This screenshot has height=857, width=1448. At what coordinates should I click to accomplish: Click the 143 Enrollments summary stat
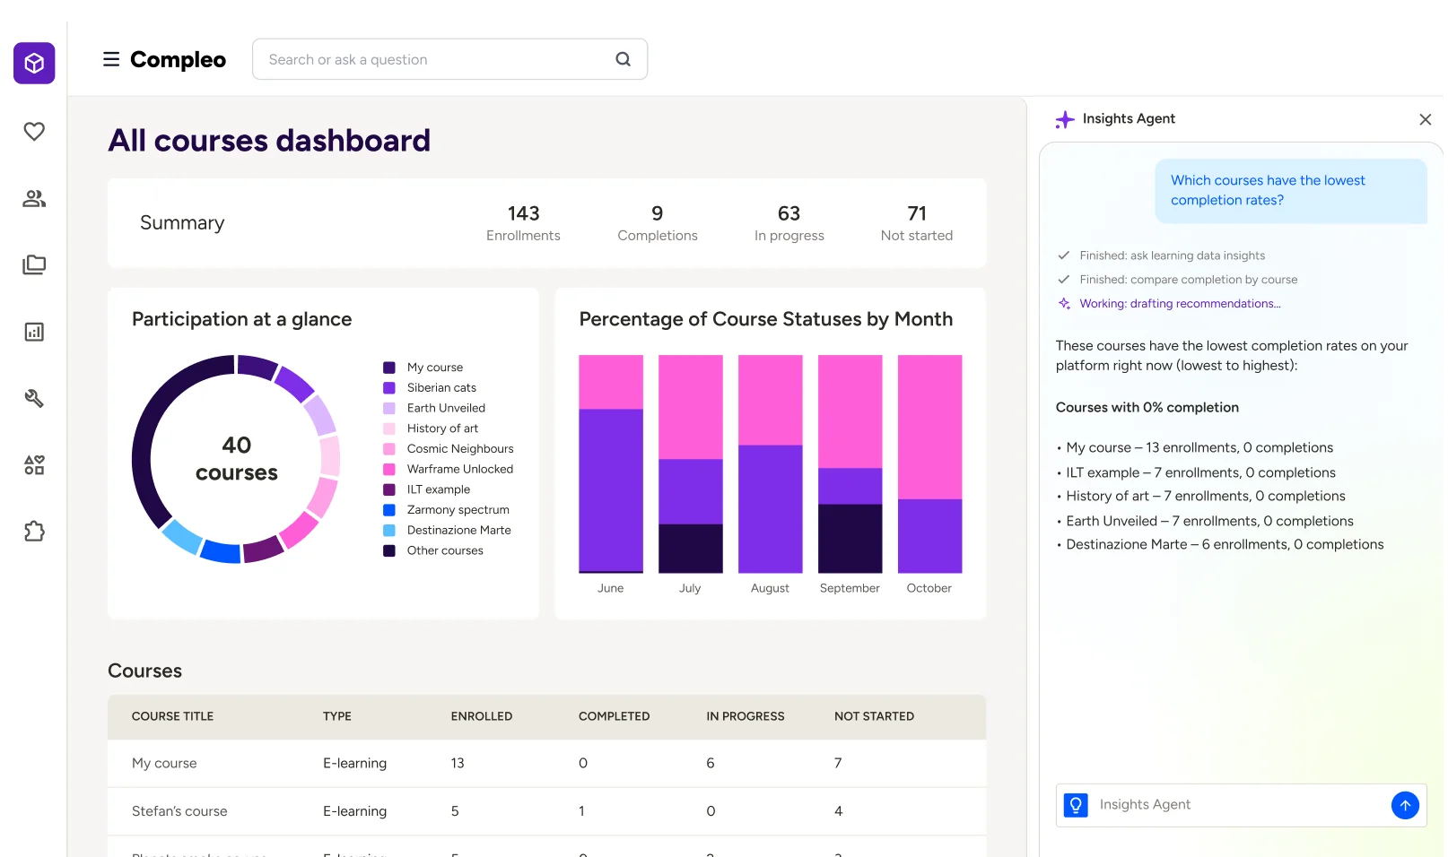pos(523,223)
